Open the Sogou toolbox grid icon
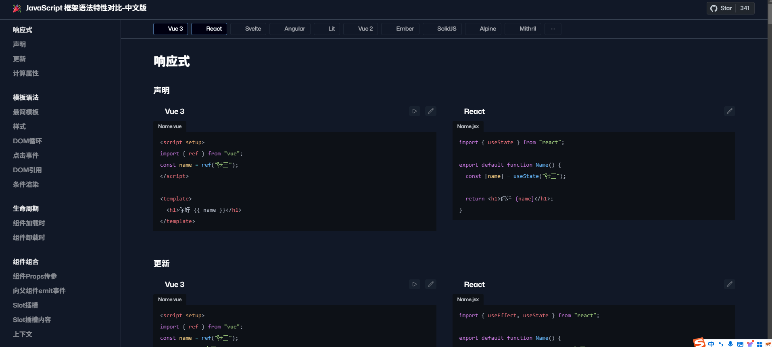This screenshot has height=347, width=772. point(760,344)
